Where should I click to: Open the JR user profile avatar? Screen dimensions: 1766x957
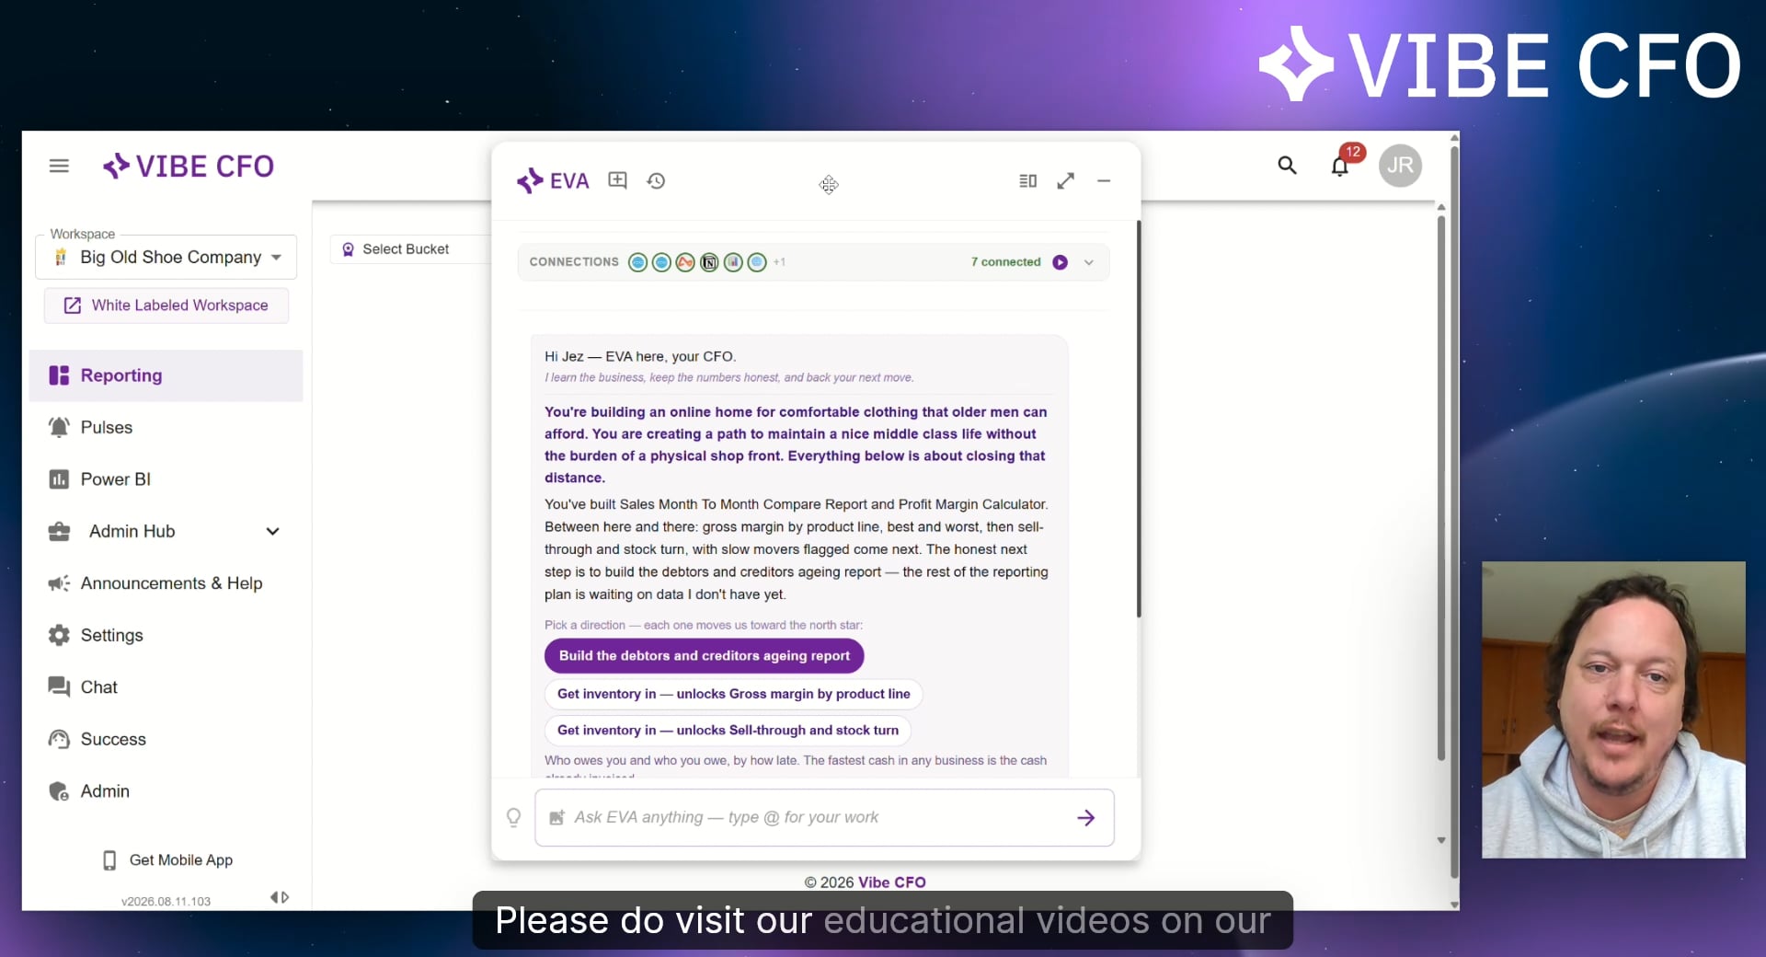click(x=1400, y=166)
